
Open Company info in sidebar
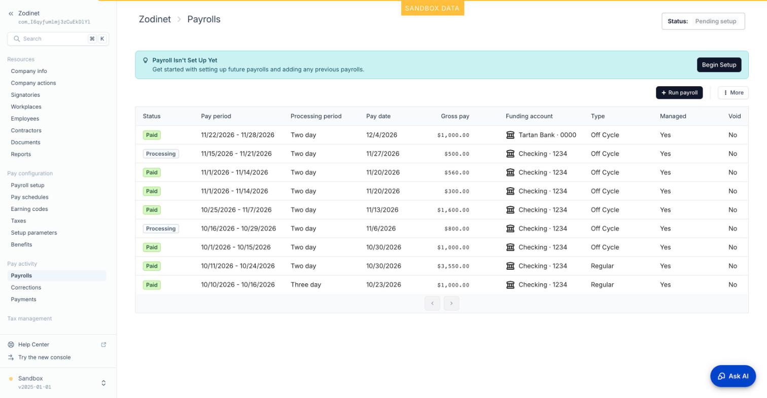pos(29,71)
